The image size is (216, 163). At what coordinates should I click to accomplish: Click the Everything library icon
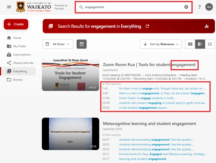tap(9, 71)
